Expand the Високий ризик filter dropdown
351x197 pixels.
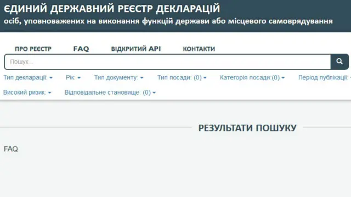click(27, 92)
